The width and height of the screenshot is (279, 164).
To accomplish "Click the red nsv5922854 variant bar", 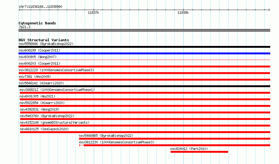I will [145, 106].
